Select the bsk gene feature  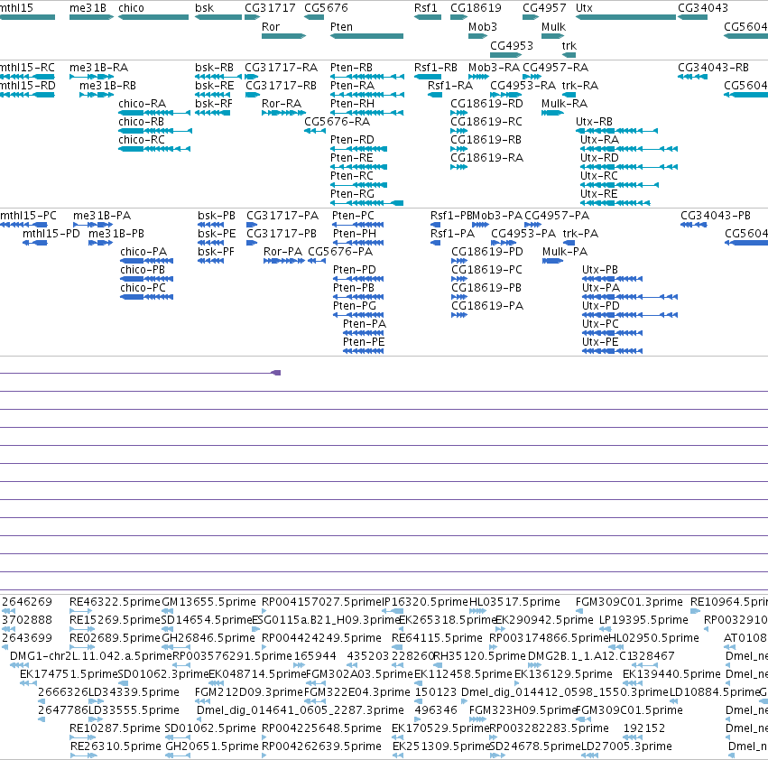coord(218,17)
